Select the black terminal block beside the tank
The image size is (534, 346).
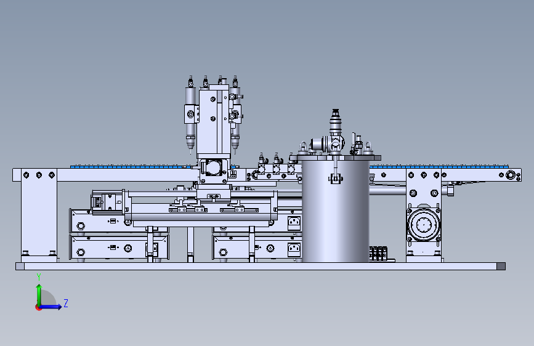click(378, 254)
